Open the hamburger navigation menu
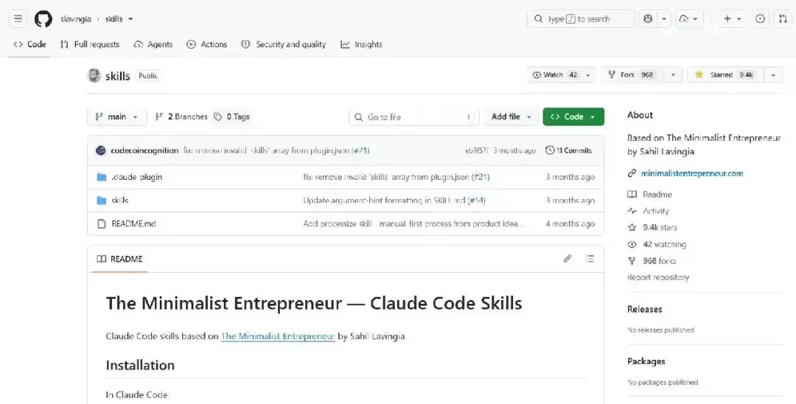The height and width of the screenshot is (404, 796). coord(18,18)
